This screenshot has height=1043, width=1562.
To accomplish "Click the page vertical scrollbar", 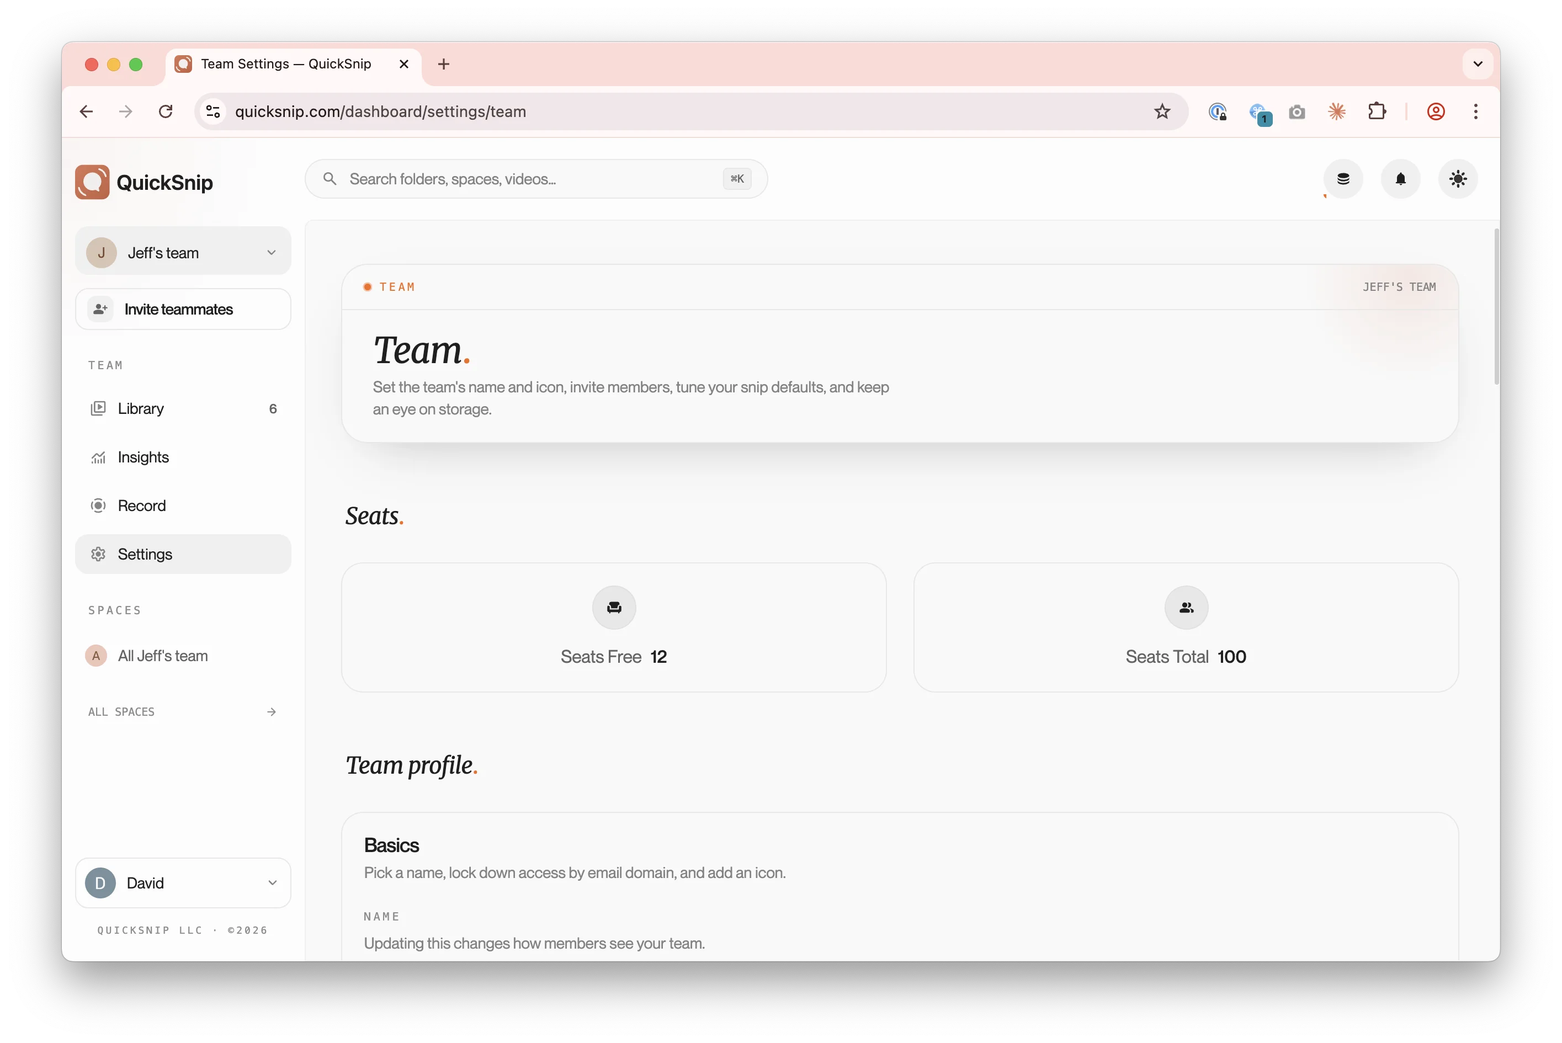I will click(x=1496, y=307).
